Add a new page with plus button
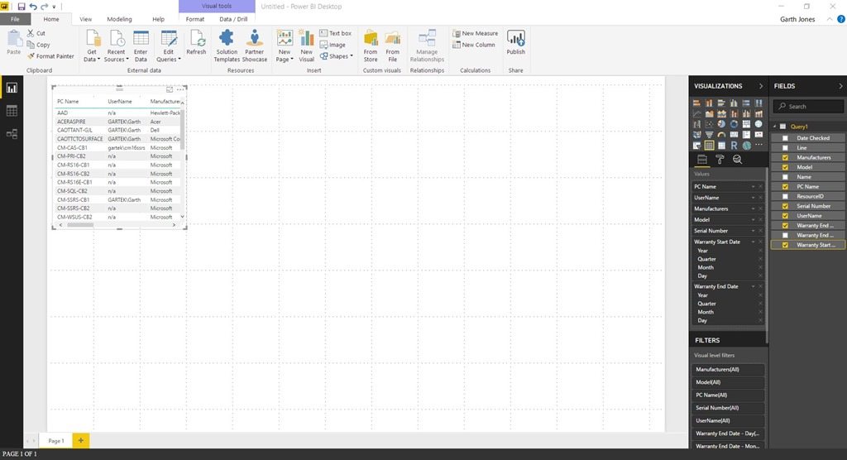This screenshot has height=460, width=847. 80,440
